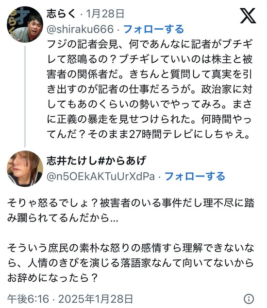Open the 志井たけし profile avatar photo
Viewport: 267px width, 308px height.
(25, 168)
